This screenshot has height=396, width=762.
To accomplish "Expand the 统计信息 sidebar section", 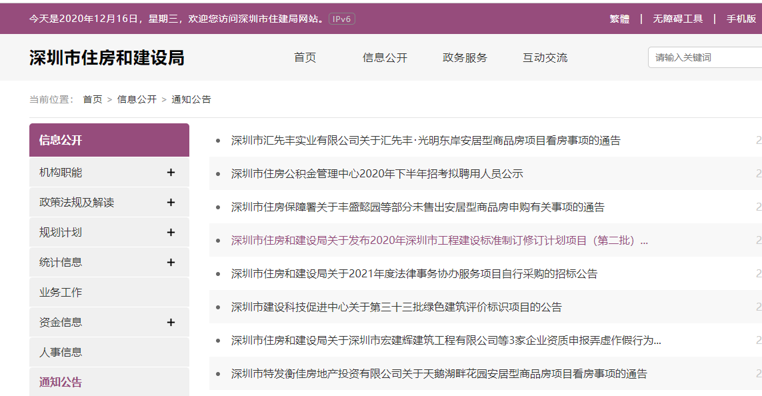I will coord(172,261).
